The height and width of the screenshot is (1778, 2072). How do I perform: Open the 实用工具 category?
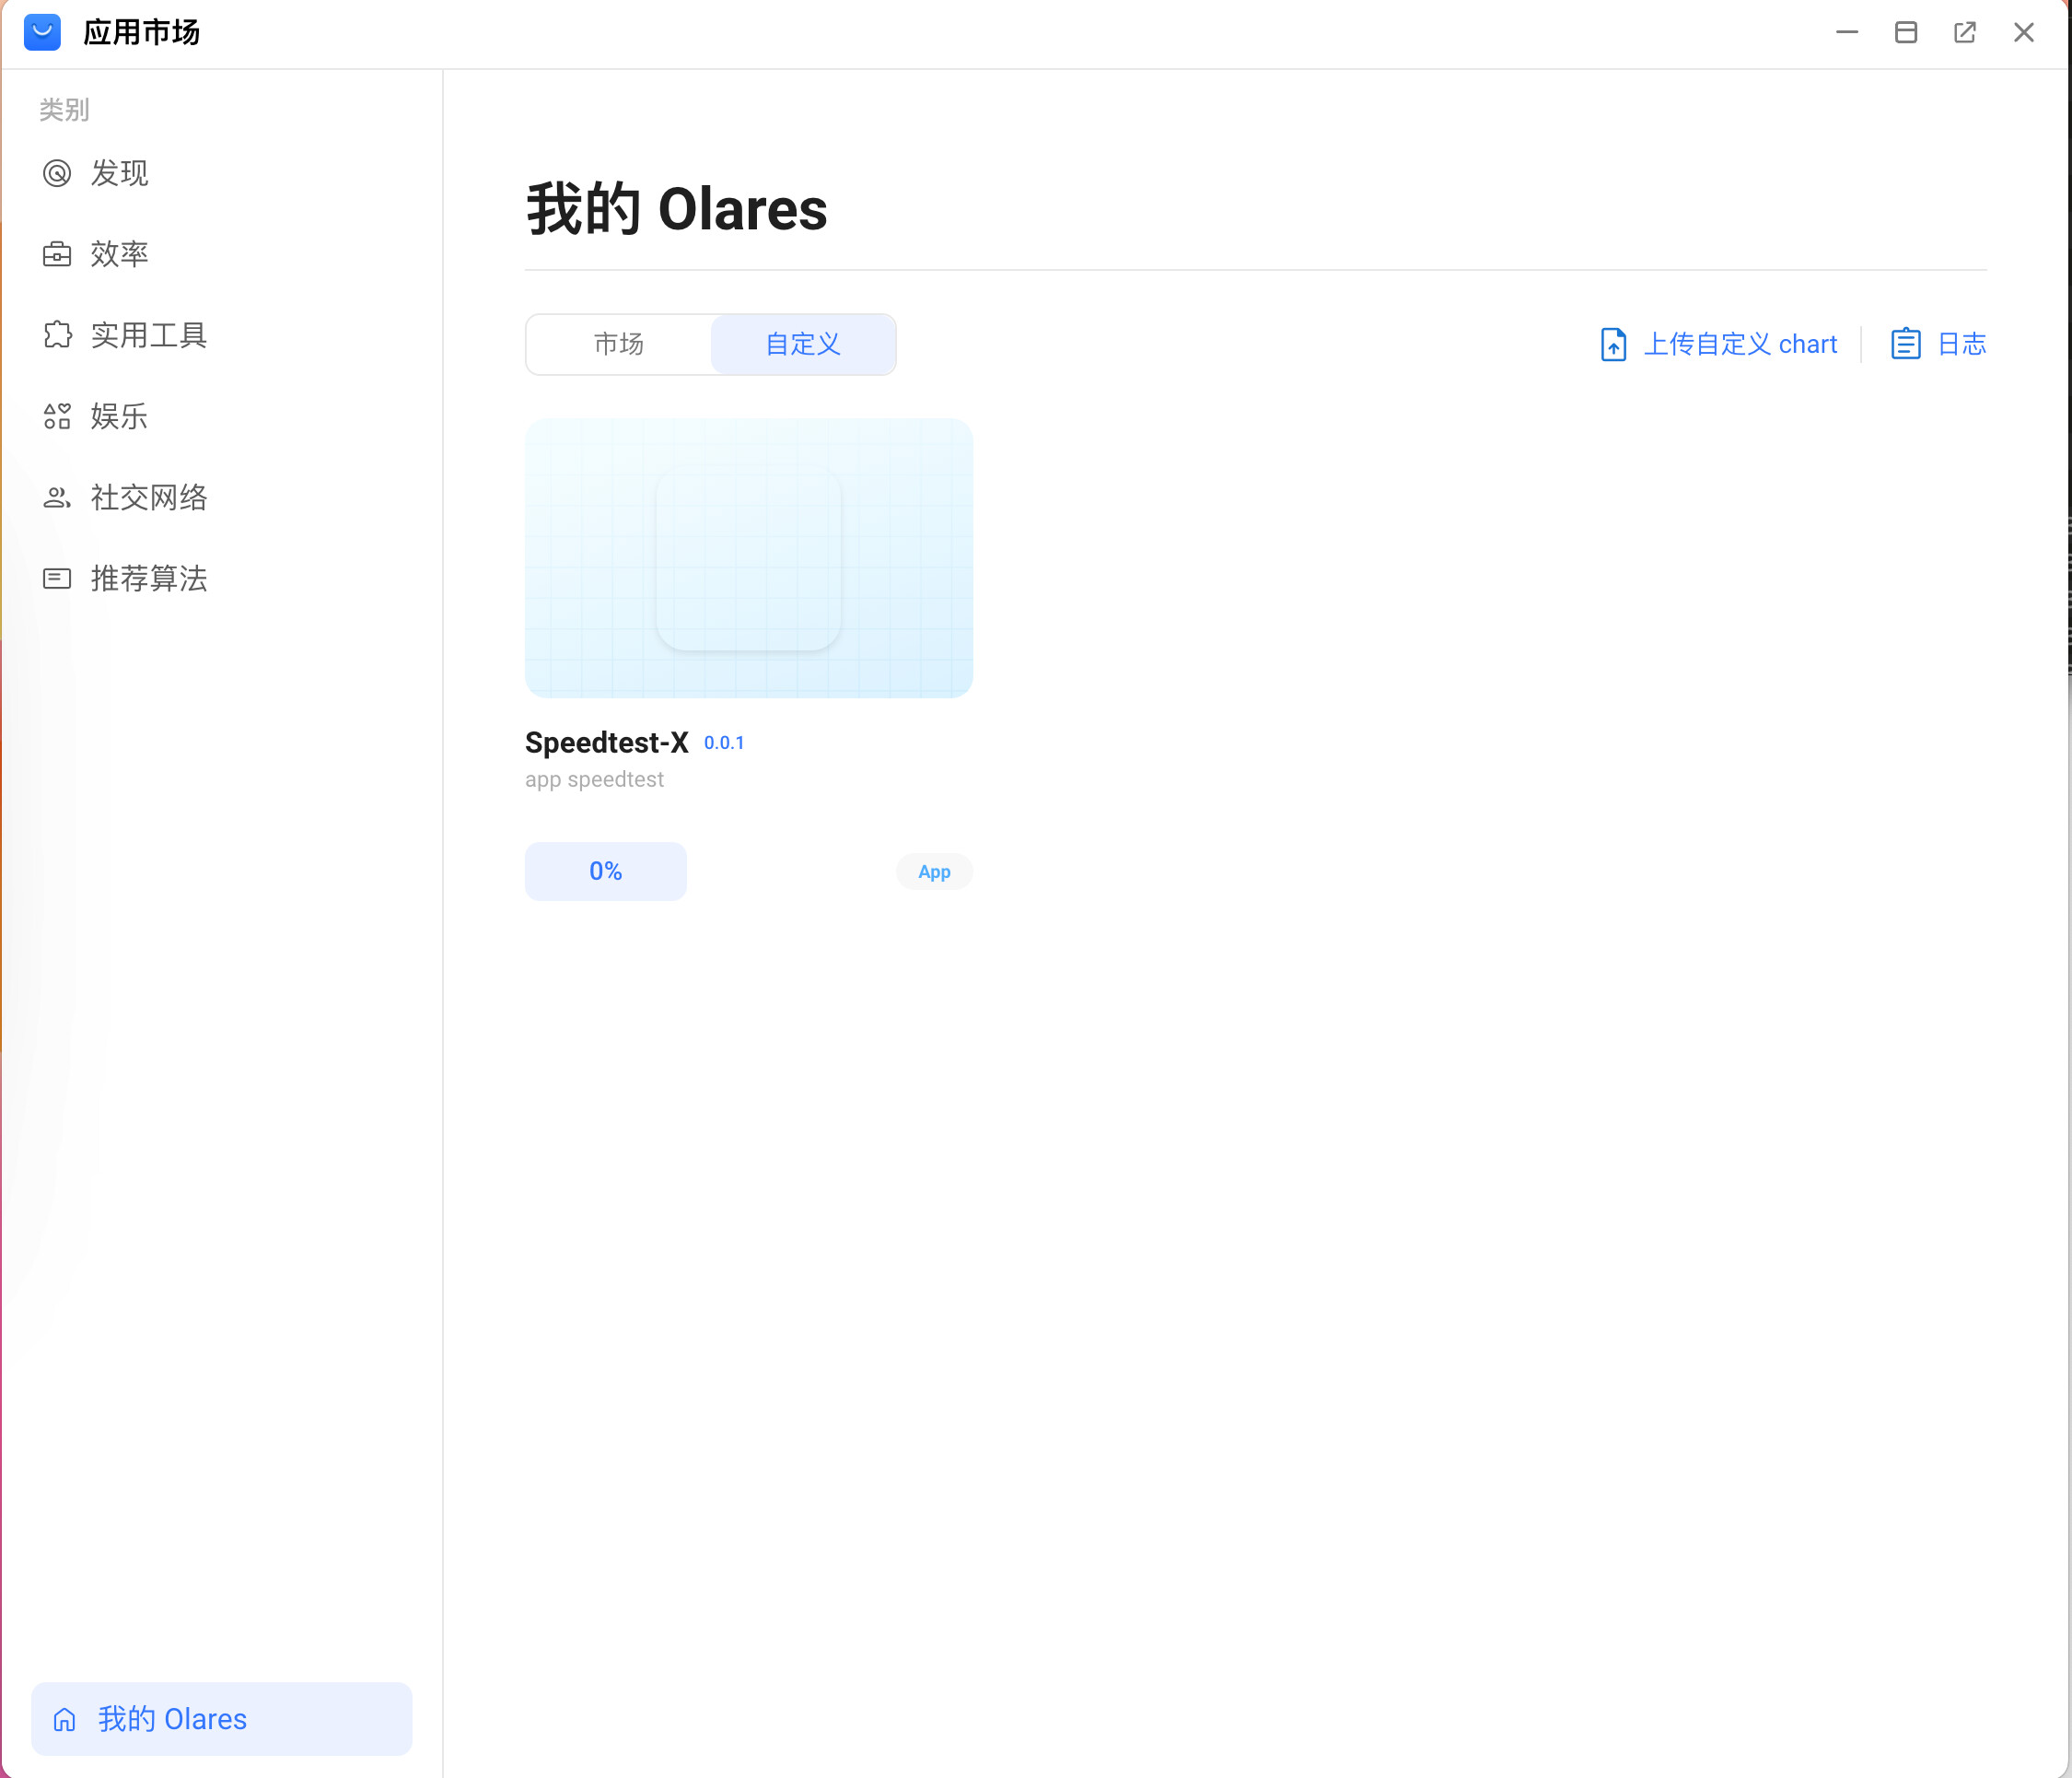[222, 335]
